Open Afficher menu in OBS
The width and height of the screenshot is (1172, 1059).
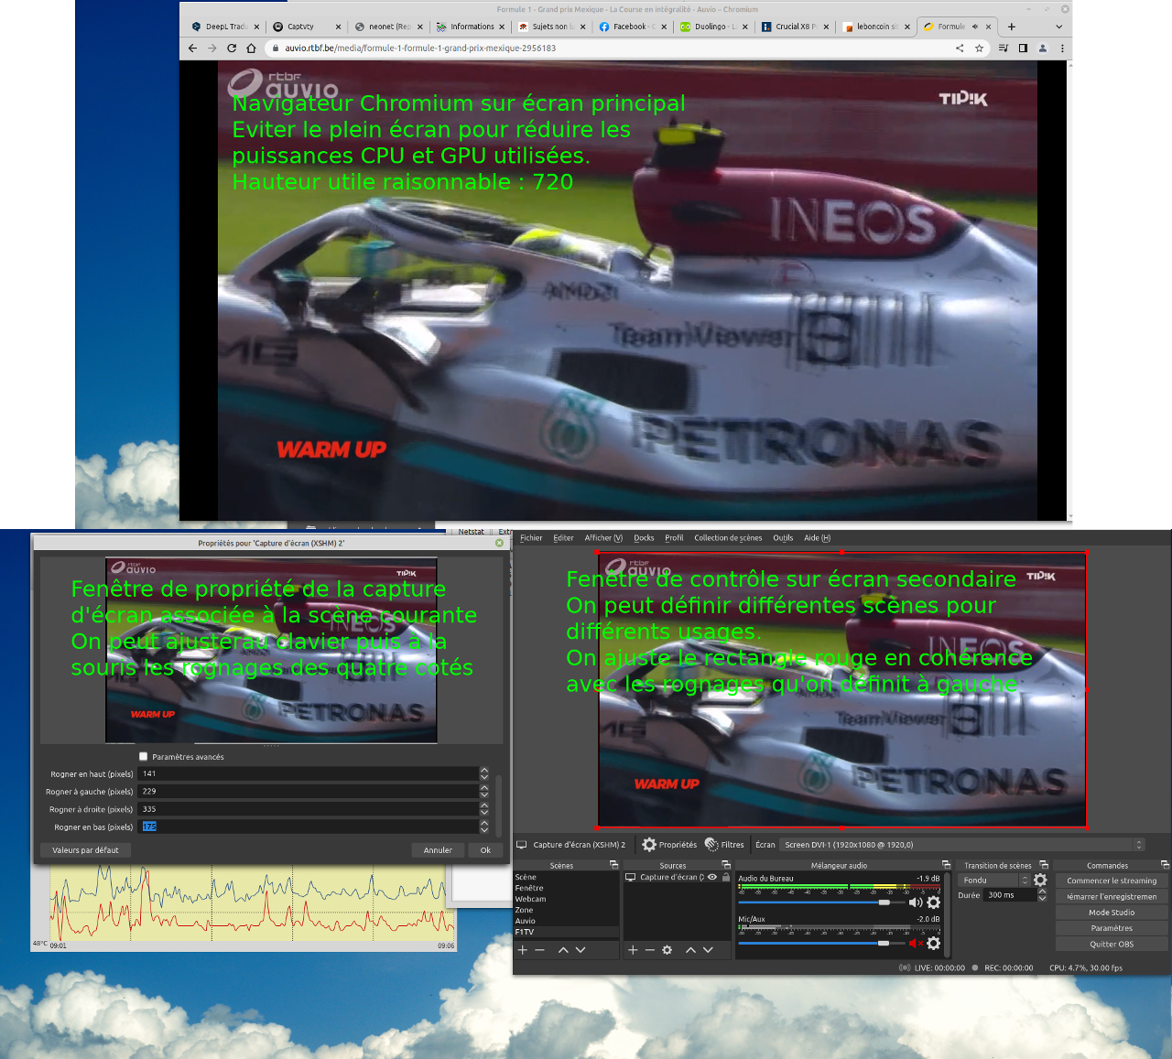click(x=603, y=538)
